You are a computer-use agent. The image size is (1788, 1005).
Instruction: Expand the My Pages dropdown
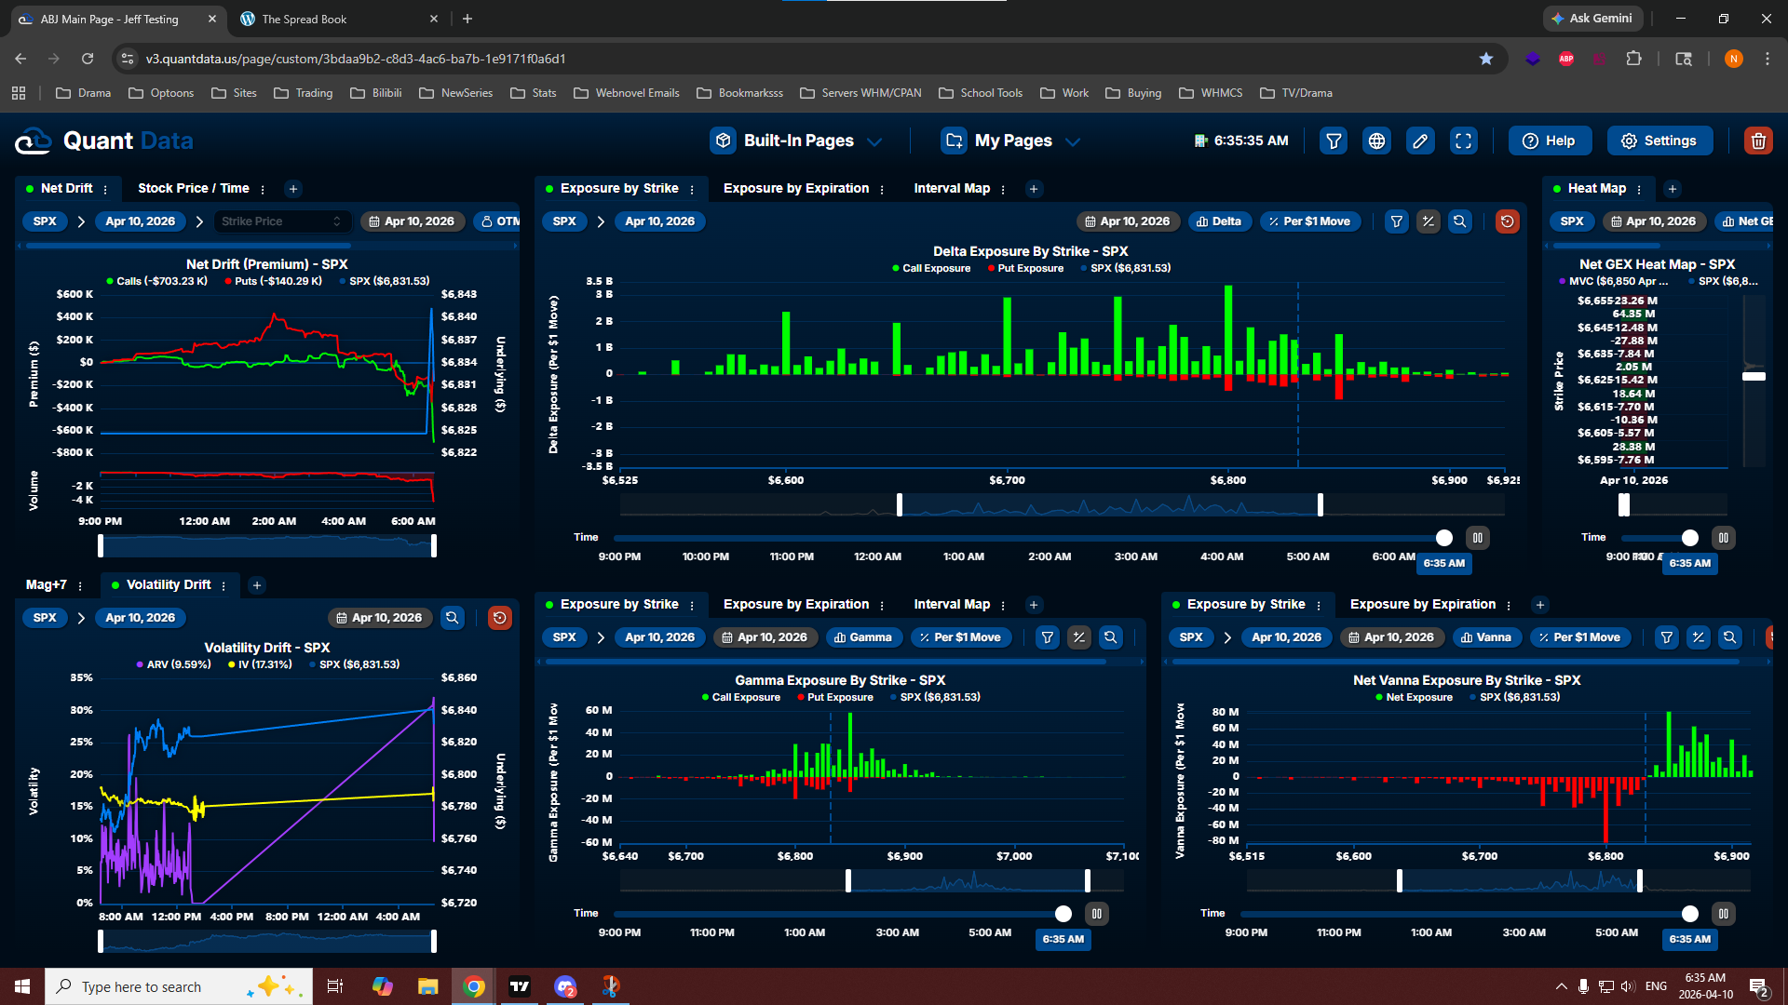tap(1012, 141)
